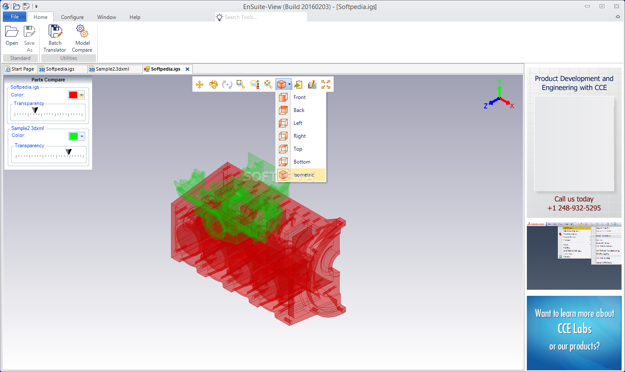The image size is (625, 372).
Task: Open the CCE Labs learn more banner
Action: 574,332
